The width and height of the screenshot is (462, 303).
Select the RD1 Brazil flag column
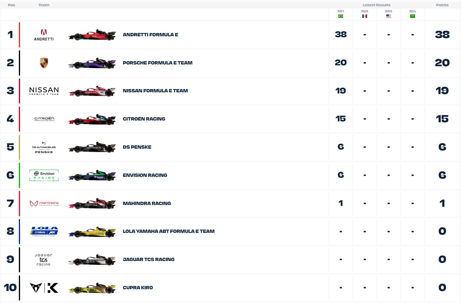[340, 14]
